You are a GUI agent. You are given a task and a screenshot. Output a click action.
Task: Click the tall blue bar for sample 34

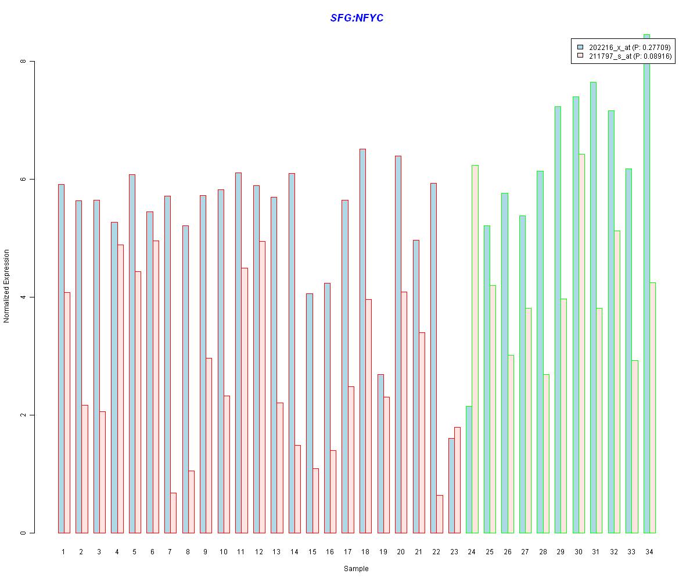click(x=646, y=284)
